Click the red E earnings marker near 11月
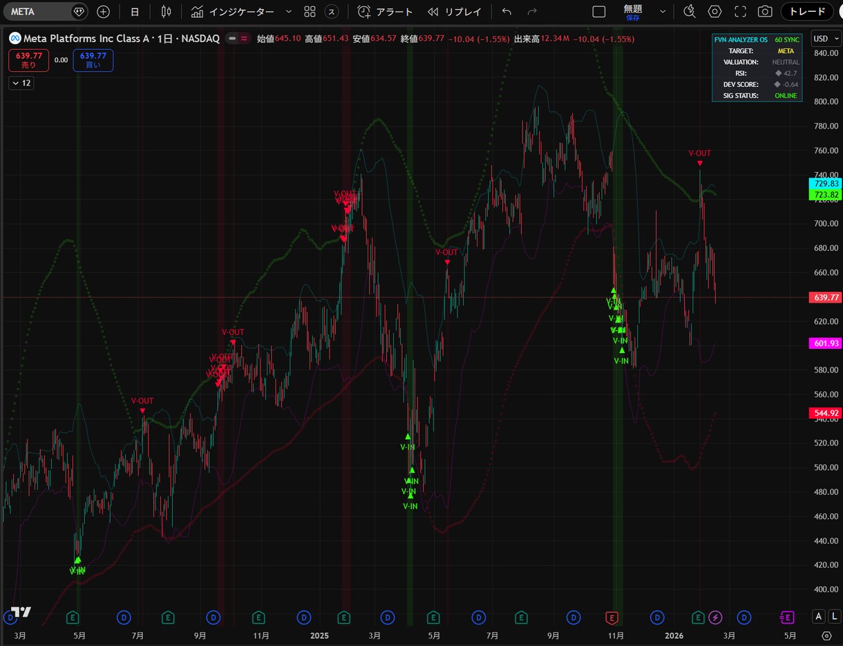The height and width of the screenshot is (646, 843). tap(612, 617)
